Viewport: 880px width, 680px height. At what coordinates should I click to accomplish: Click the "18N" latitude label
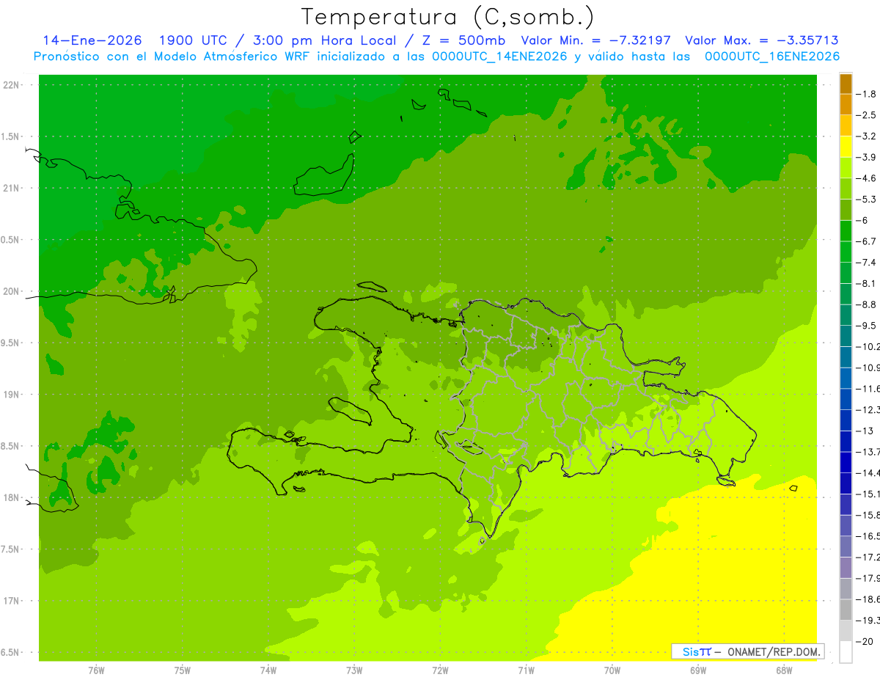pos(12,498)
